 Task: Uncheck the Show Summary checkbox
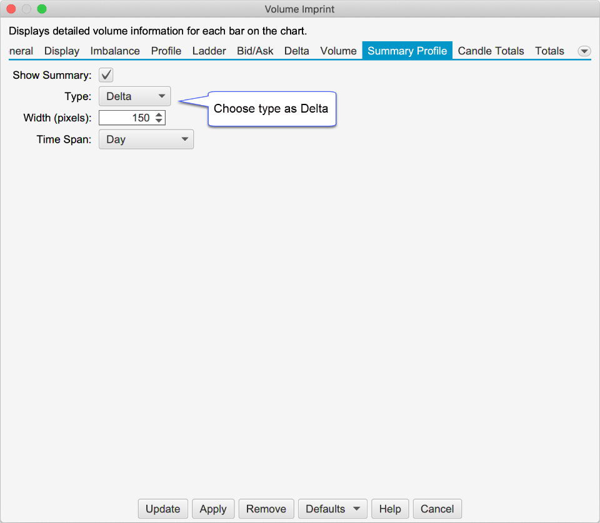106,76
